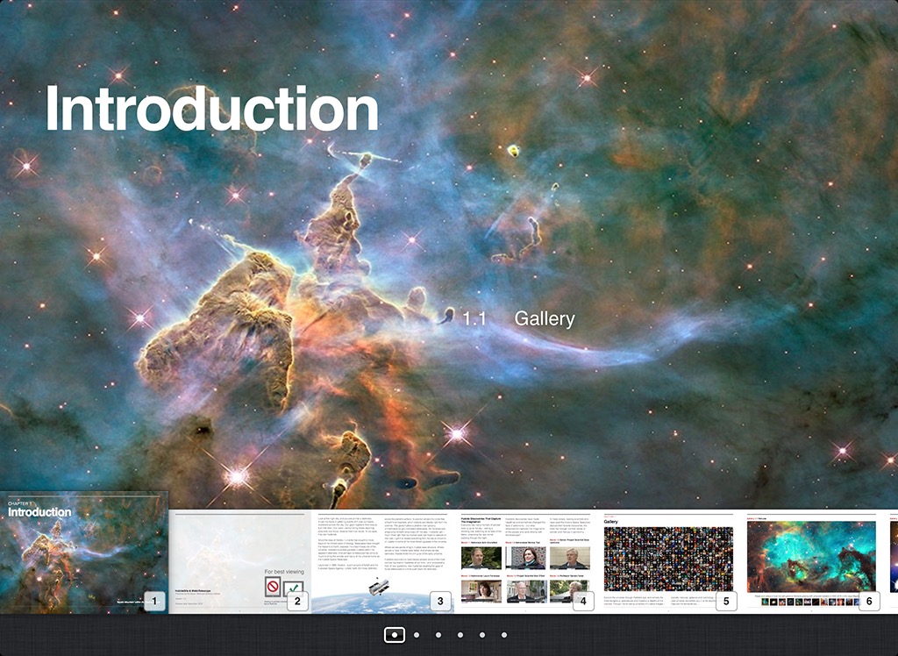Jump to the second chapter dot
Image resolution: width=898 pixels, height=656 pixels.
click(417, 635)
